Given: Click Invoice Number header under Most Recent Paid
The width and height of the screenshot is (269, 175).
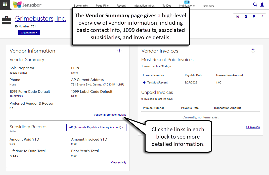Looking at the screenshot, I should coord(153,75).
